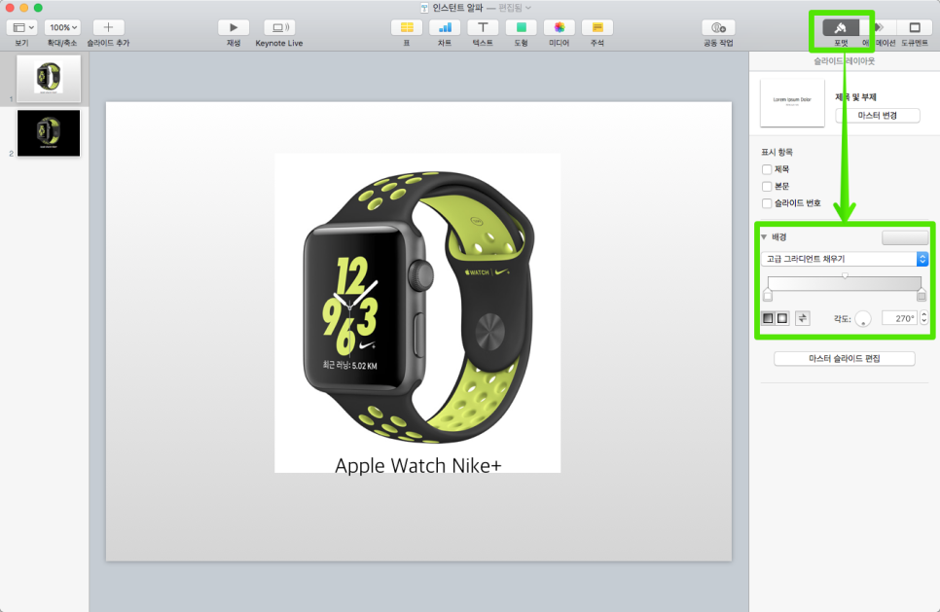Screen dimensions: 940x612
Task: Start the slideshow with Play button
Action: click(x=234, y=27)
